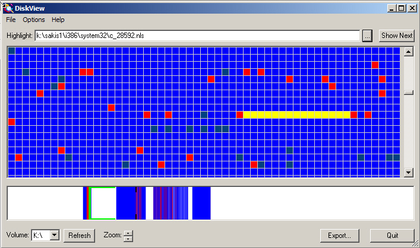Click the rightmost solid blue band in overview

[201, 204]
